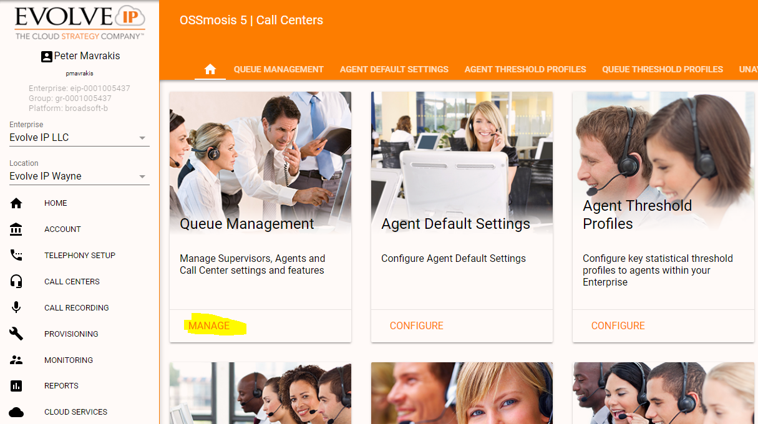The height and width of the screenshot is (424, 758).
Task: Open Monitoring via the people icon
Action: 16,360
